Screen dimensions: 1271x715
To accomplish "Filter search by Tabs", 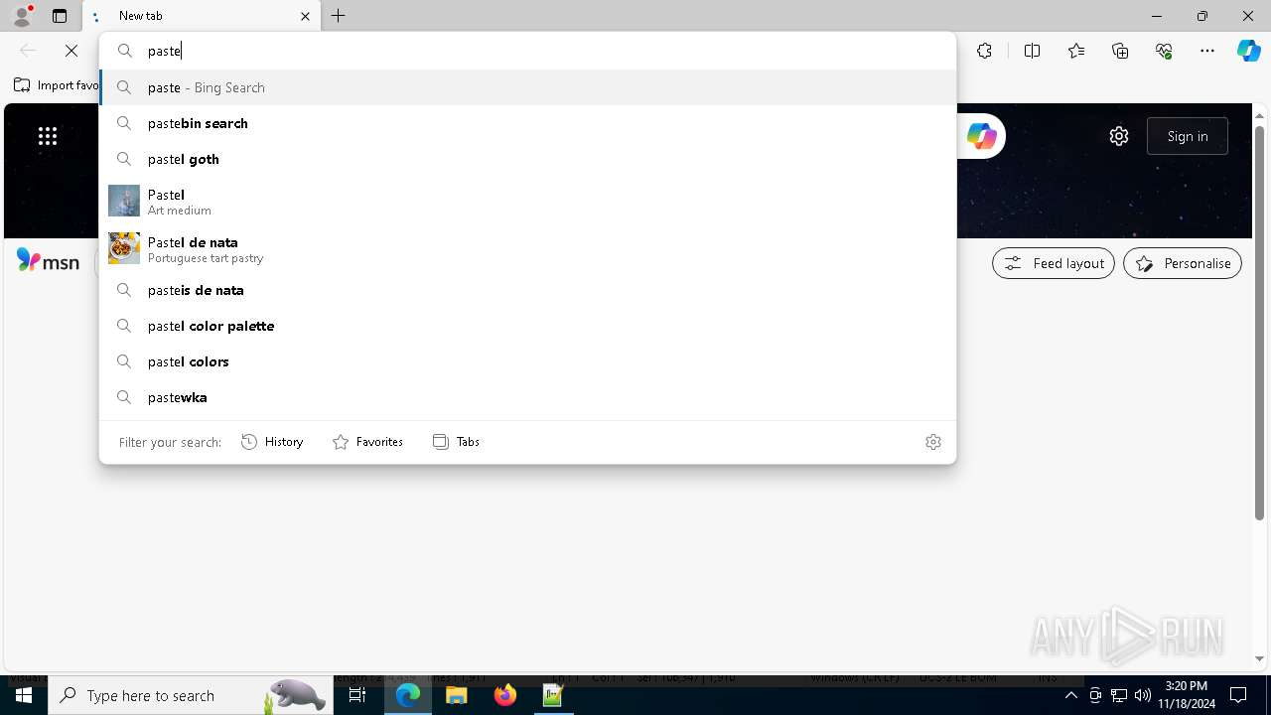I will point(456,442).
